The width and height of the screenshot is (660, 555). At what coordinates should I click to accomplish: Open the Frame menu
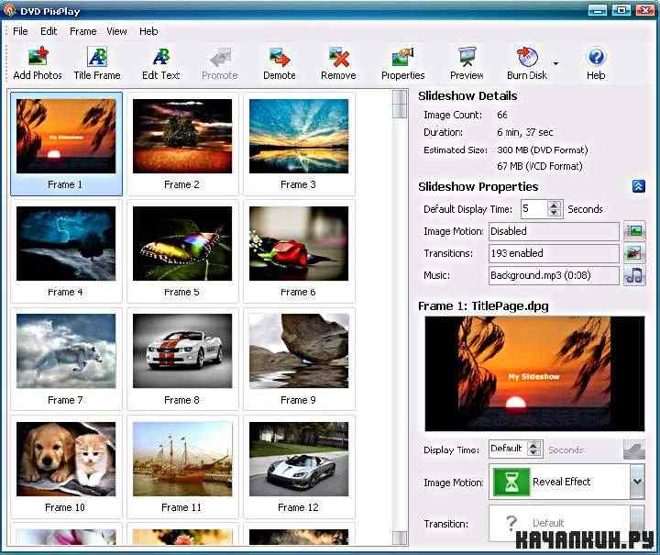pyautogui.click(x=82, y=31)
